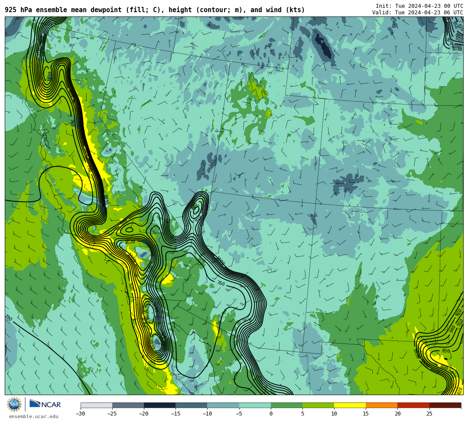
Task: Click the 0 to 5 green colorbar segment
Action: coord(286,405)
